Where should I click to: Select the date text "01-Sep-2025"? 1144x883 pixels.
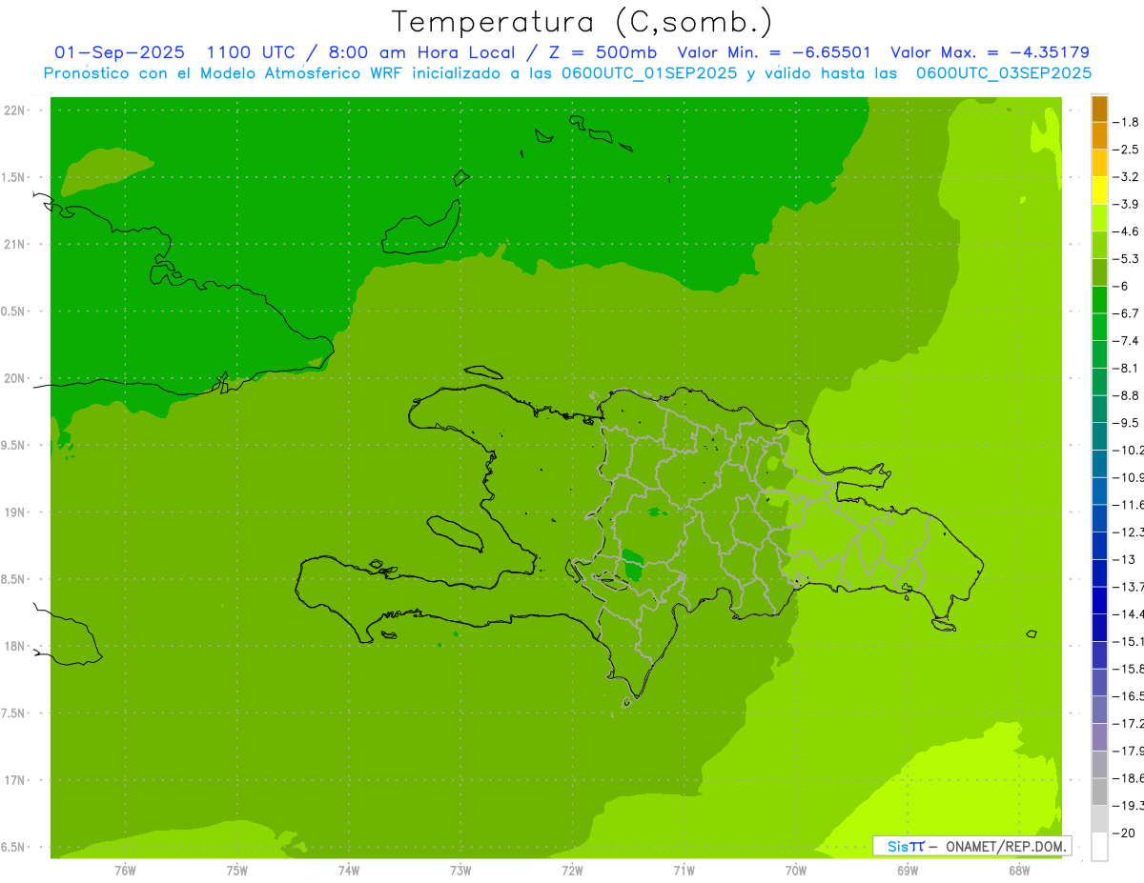pyautogui.click(x=120, y=52)
